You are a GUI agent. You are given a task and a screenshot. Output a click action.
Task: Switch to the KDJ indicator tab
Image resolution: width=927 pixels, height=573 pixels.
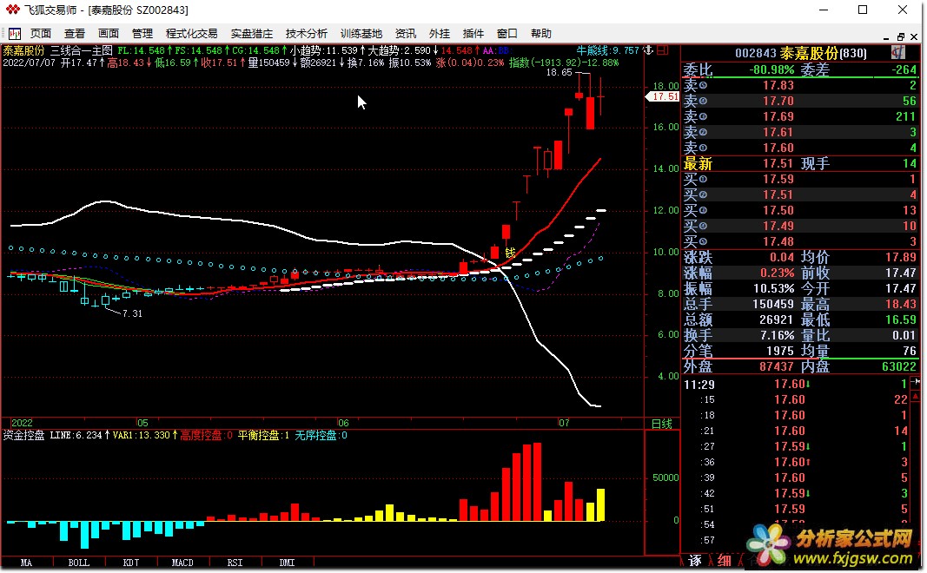point(130,563)
